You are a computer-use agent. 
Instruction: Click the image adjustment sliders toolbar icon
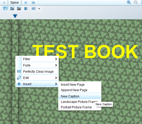[x=34, y=9]
